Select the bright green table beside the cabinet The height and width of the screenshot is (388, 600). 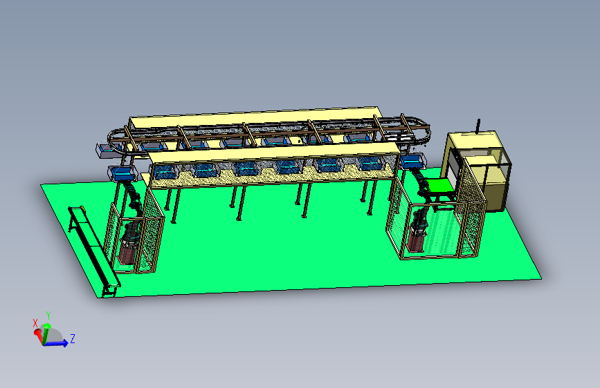pos(440,186)
